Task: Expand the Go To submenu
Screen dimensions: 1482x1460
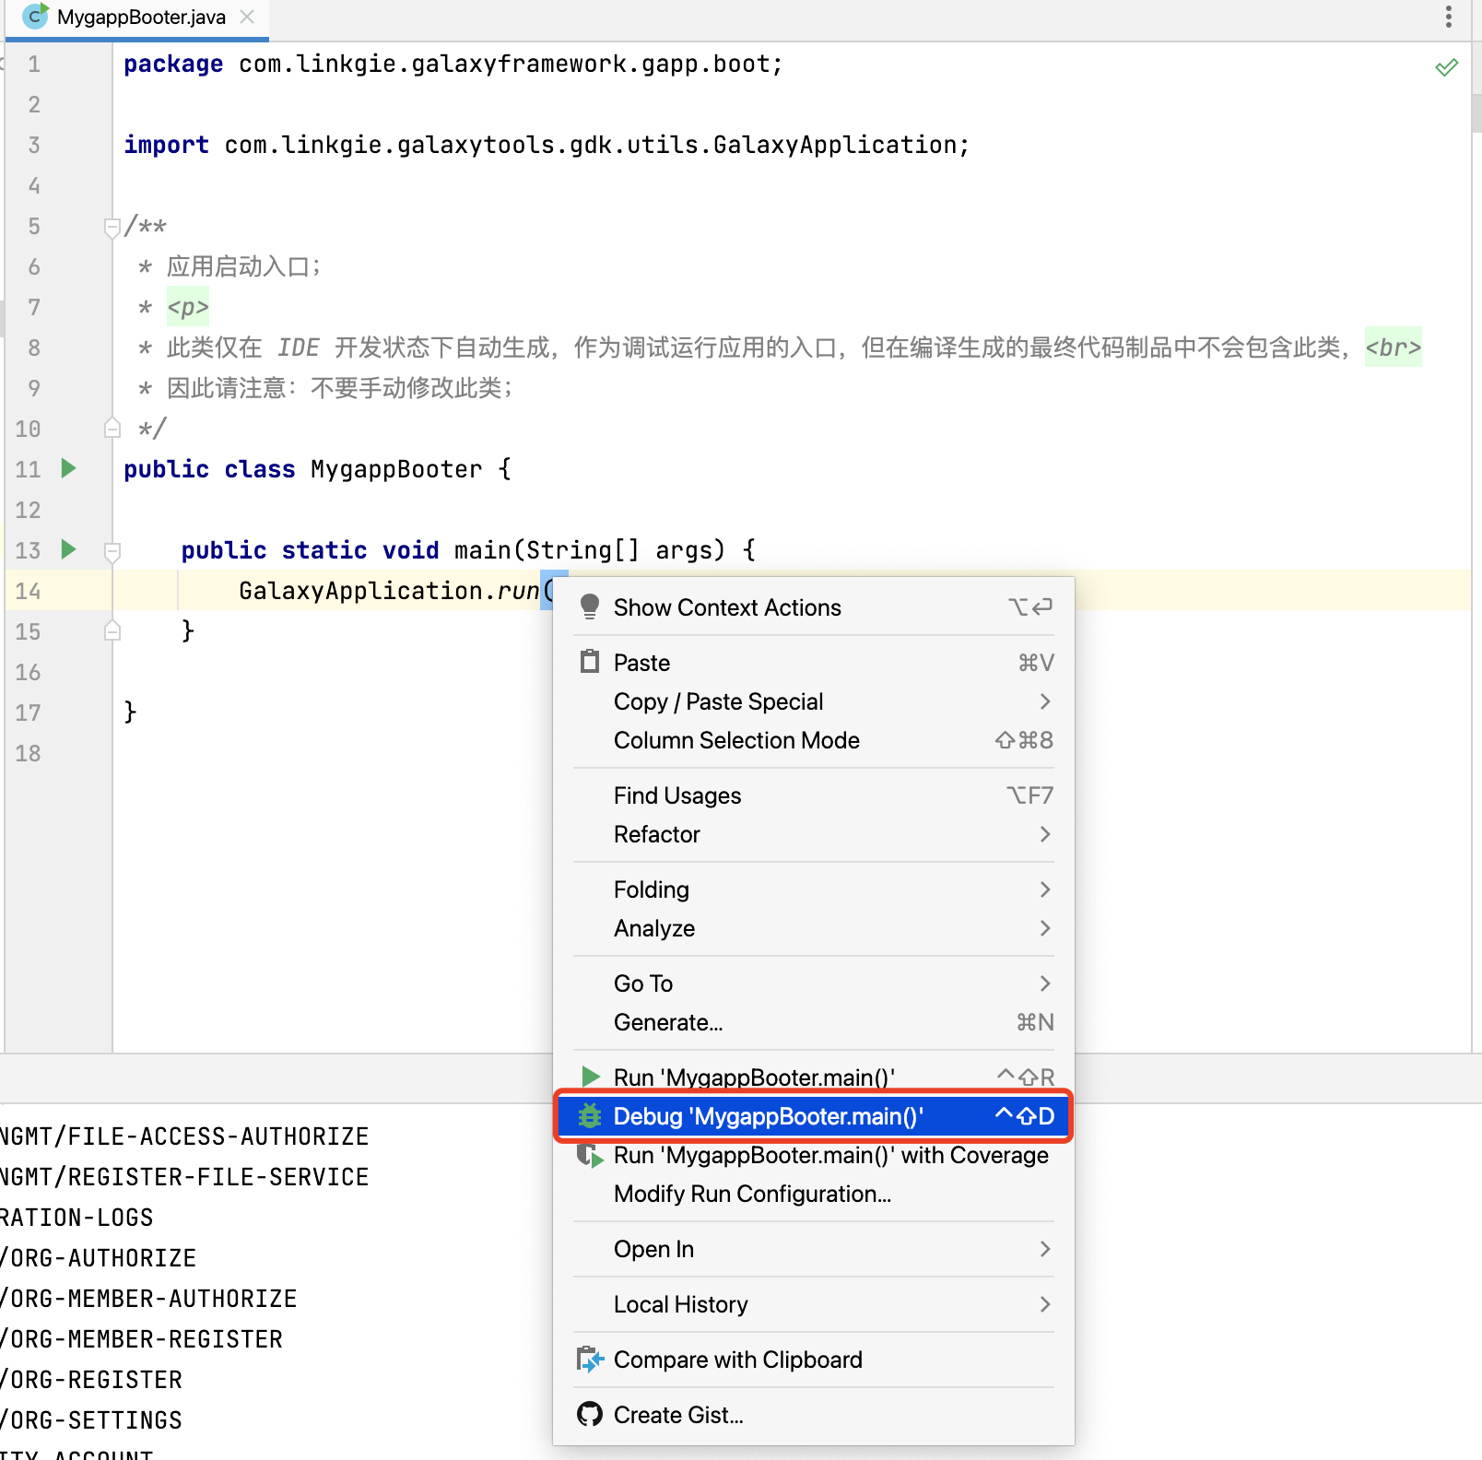Action: tap(814, 983)
